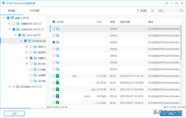The width and height of the screenshot is (186, 118).
Task: Tick the checkbox for the 162 Byte .docx file
Action: point(54,96)
